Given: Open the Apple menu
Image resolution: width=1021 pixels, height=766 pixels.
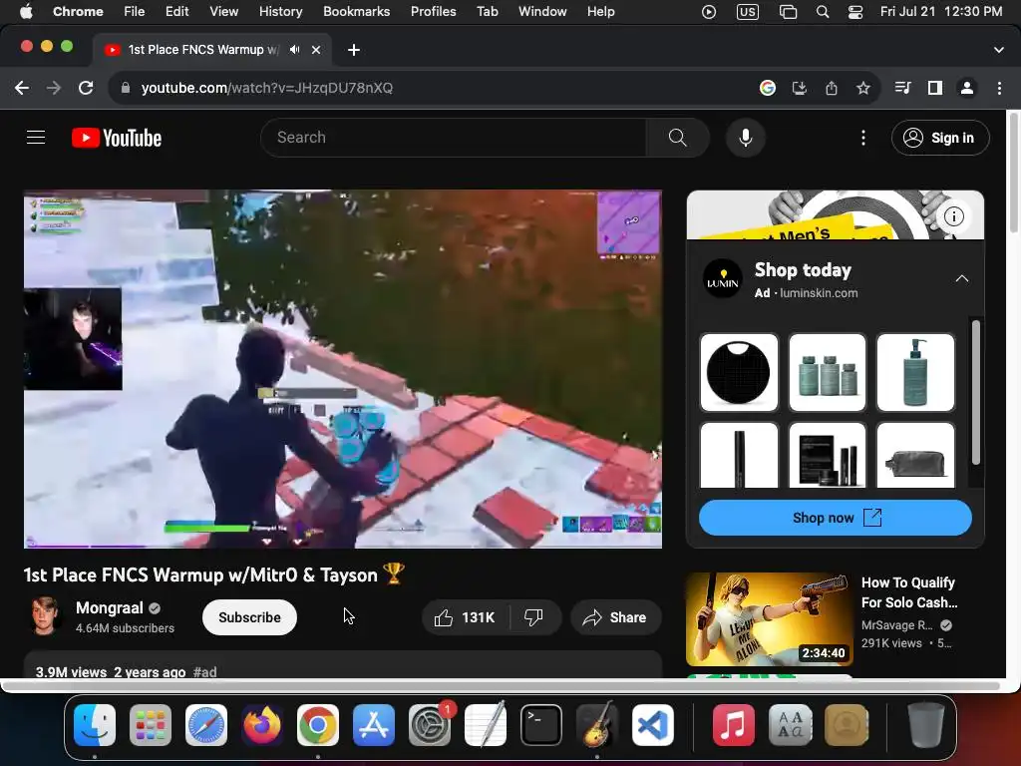Looking at the screenshot, I should [x=26, y=12].
